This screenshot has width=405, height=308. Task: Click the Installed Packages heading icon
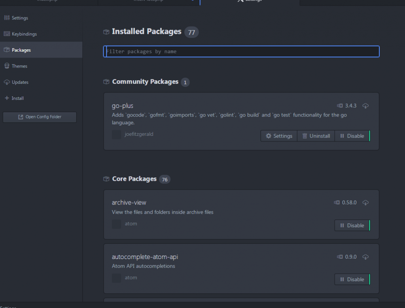106,32
